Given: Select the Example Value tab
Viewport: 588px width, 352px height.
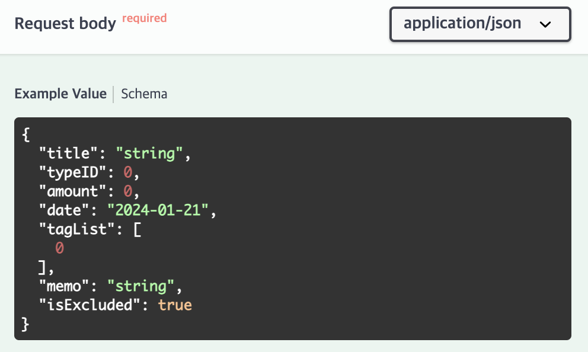Looking at the screenshot, I should pos(60,94).
